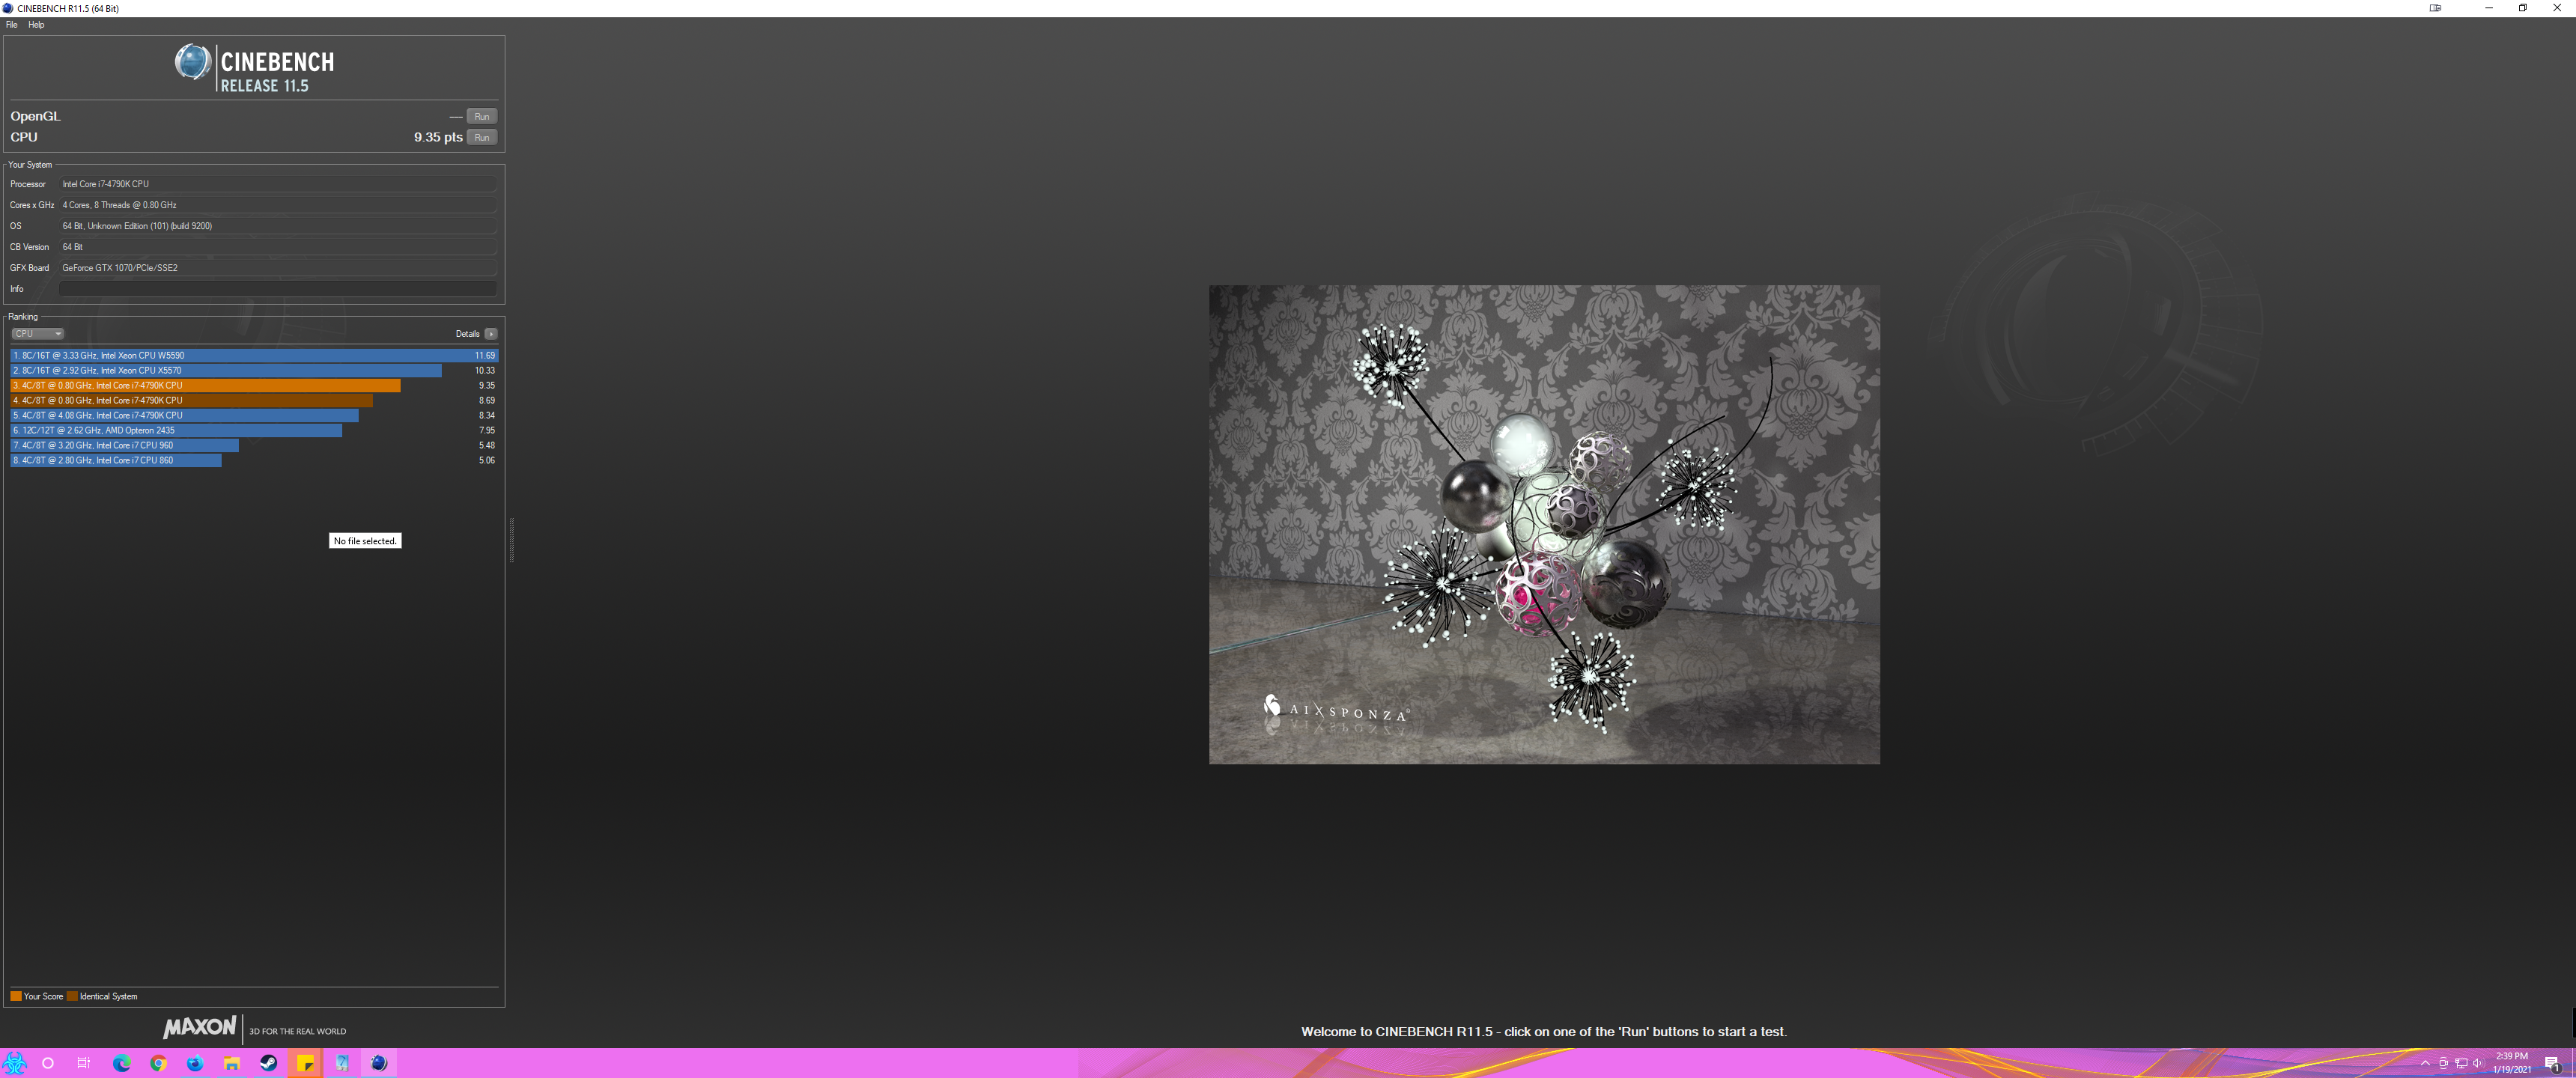Select orange ranking row scoring 9.35
The height and width of the screenshot is (1078, 2576).
point(254,385)
